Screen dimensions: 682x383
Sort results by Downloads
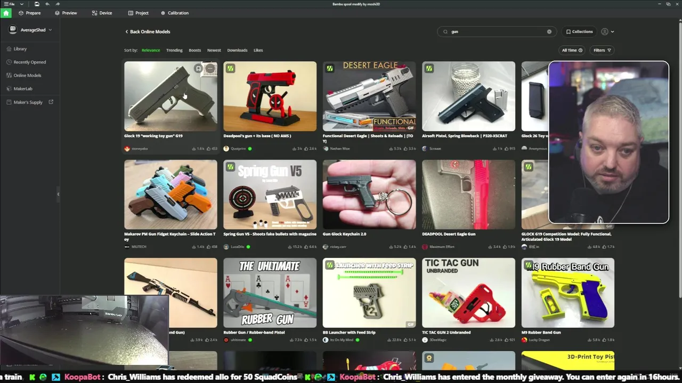[x=237, y=50]
